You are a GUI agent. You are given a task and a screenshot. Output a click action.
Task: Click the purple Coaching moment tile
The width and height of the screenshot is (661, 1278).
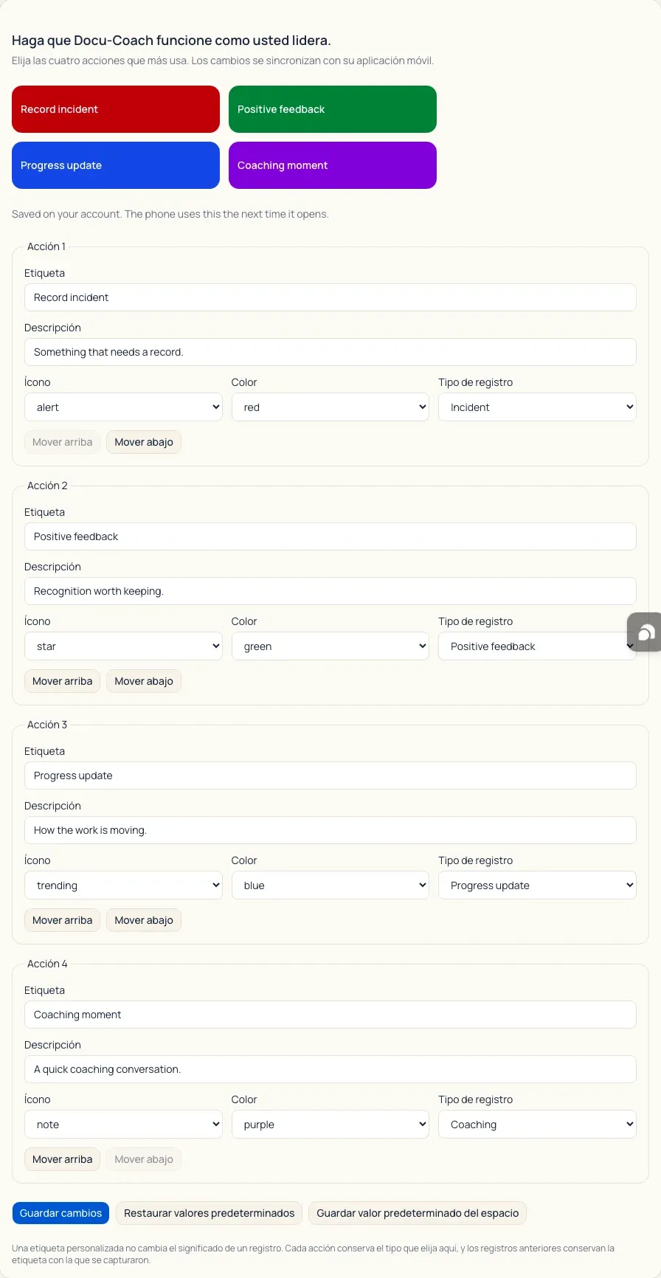click(333, 165)
